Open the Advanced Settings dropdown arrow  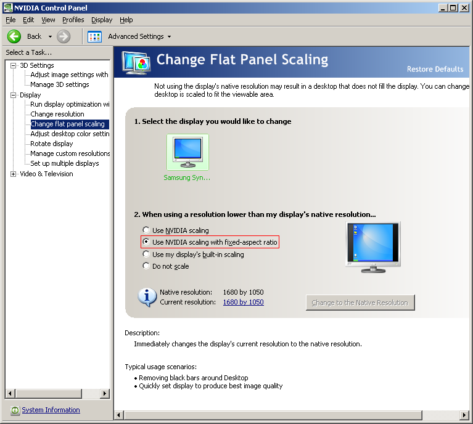[169, 37]
